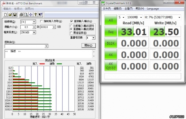
Task: Click in the 描述 description text box
Action: [x=49, y=54]
